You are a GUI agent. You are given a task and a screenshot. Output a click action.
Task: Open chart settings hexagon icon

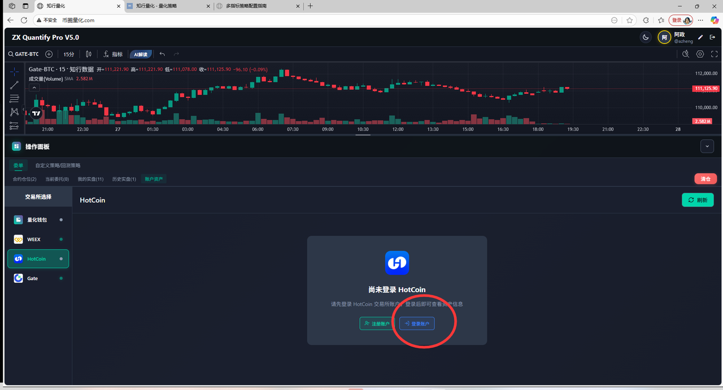point(700,54)
